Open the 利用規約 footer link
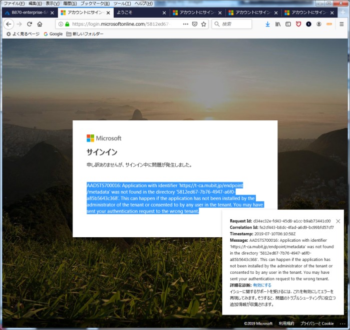Viewport: 350px width, 330px height. [x=286, y=323]
